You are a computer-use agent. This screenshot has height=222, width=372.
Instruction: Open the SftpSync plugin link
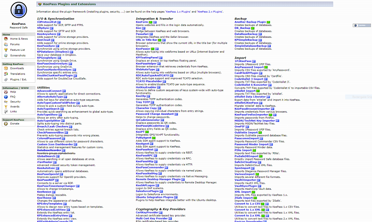[x=43, y=28]
